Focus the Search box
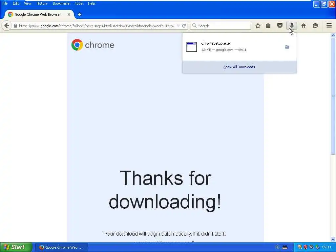336x252 pixels. pos(220,26)
